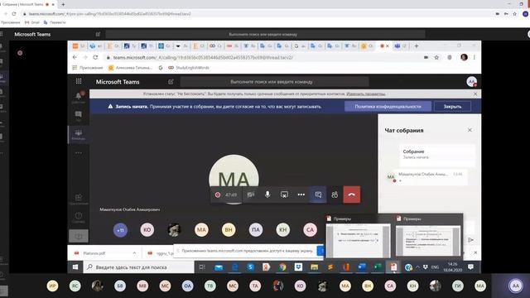
Task: Follow the Изменить параметры link
Action: tap(366, 94)
